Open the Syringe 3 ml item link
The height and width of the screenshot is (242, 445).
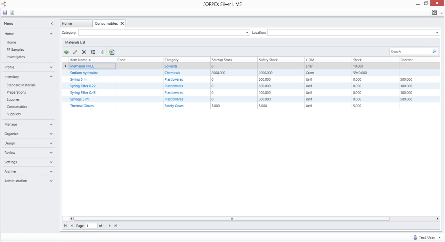point(80,99)
